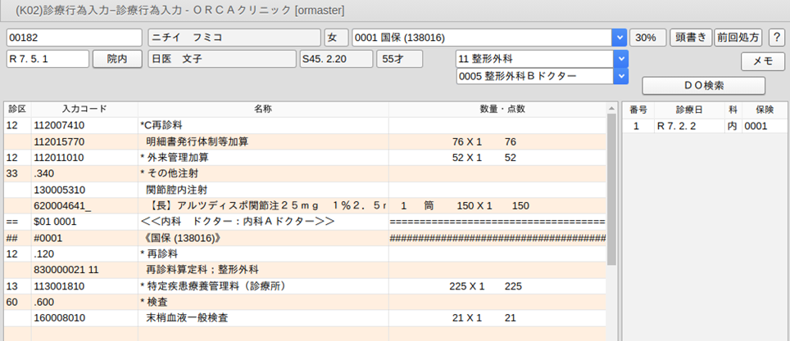Image resolution: width=790 pixels, height=341 pixels.
Task: Click the date field R 7. 5. 1
Action: [47, 59]
